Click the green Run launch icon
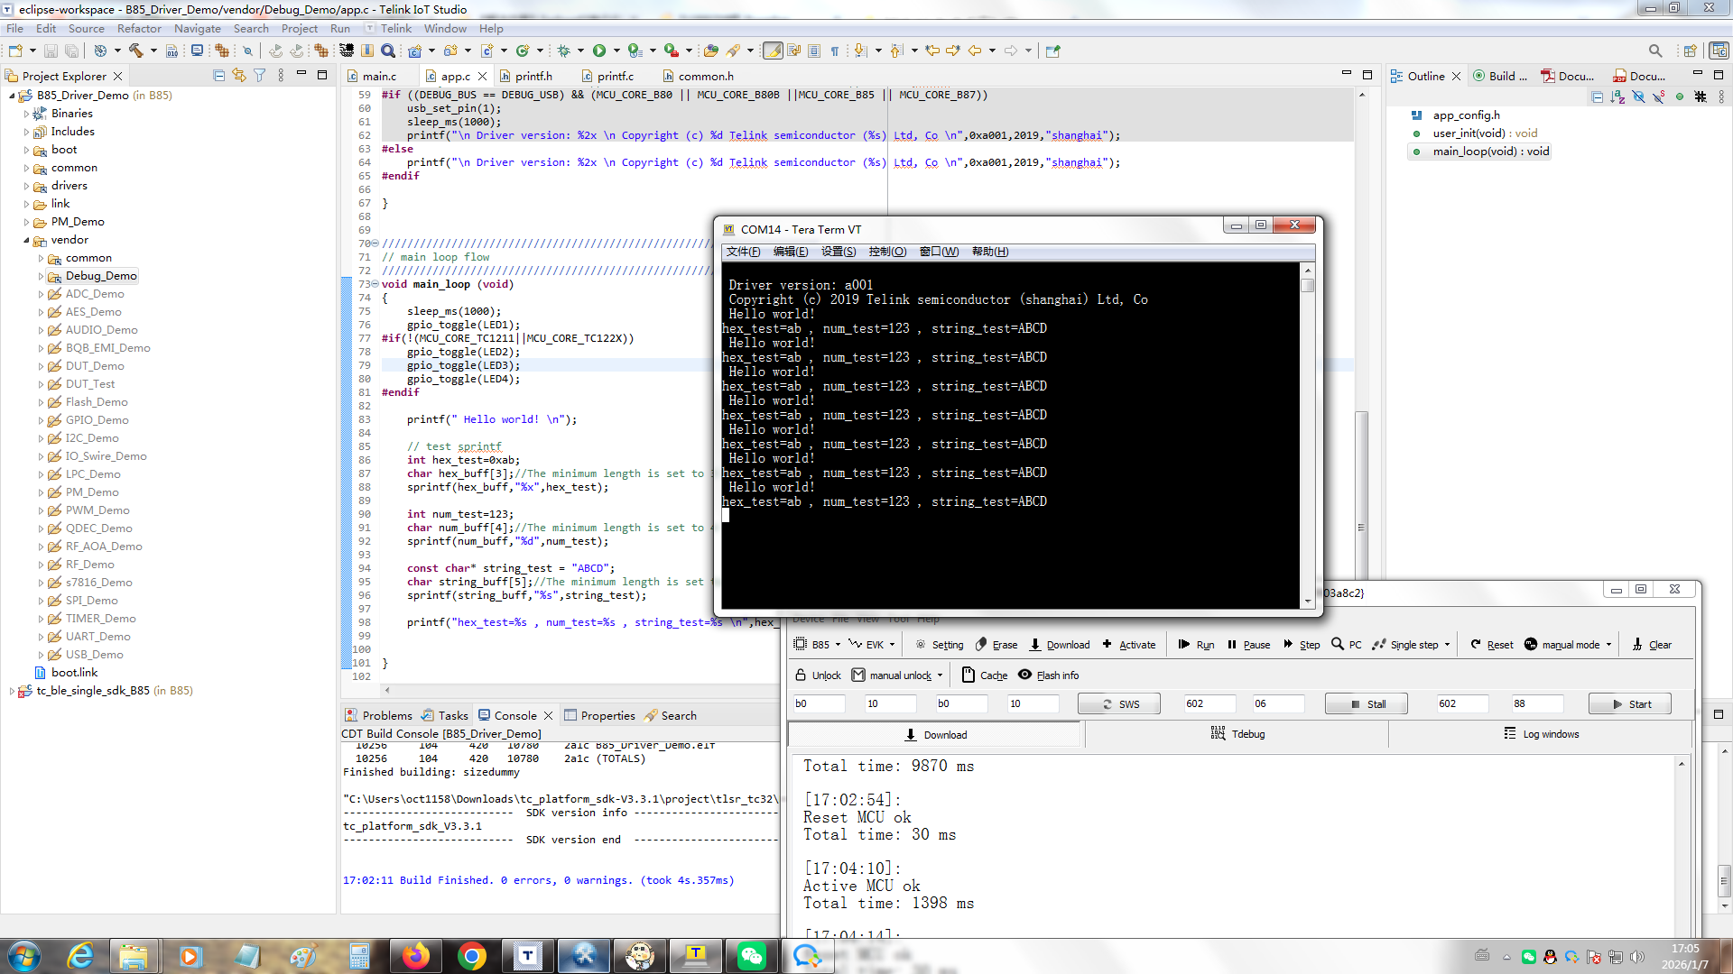 [599, 51]
